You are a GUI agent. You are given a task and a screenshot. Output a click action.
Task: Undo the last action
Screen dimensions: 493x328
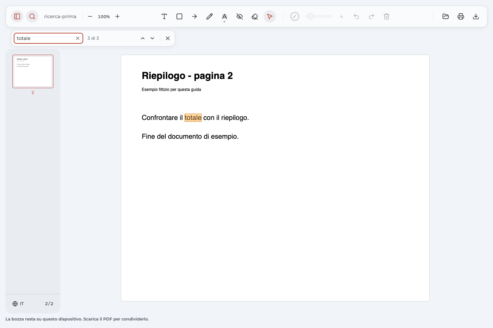356,16
